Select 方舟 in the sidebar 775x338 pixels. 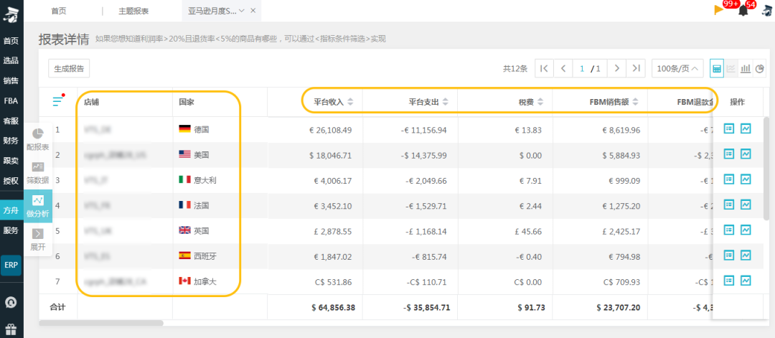[x=11, y=210]
